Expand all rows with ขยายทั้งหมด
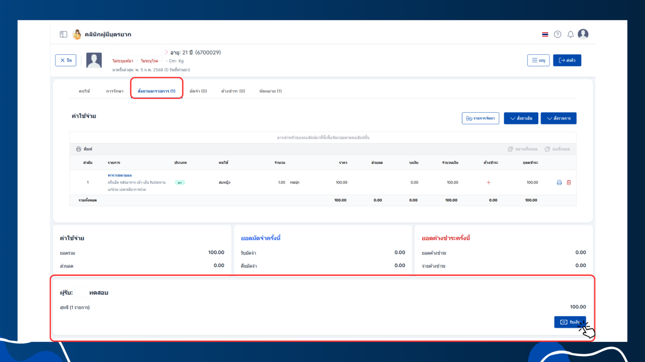Viewport: 645px width, 362px height. [x=522, y=149]
